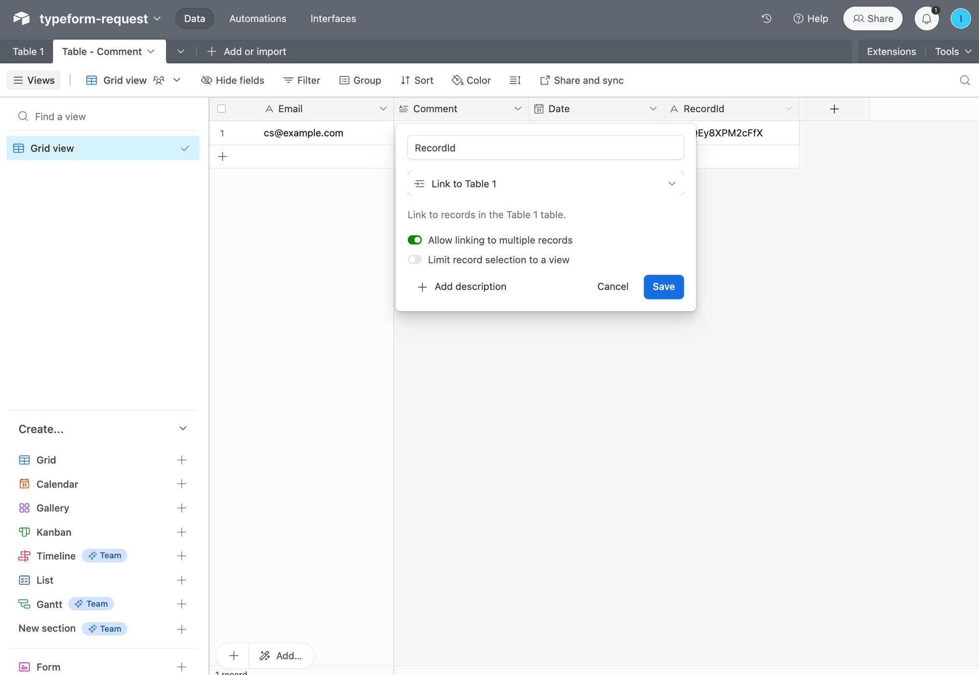This screenshot has width=979, height=675.
Task: Click the bottom bar add record plus
Action: tap(233, 655)
